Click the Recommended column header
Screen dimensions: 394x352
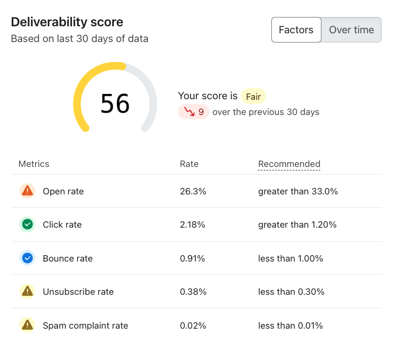(x=289, y=164)
